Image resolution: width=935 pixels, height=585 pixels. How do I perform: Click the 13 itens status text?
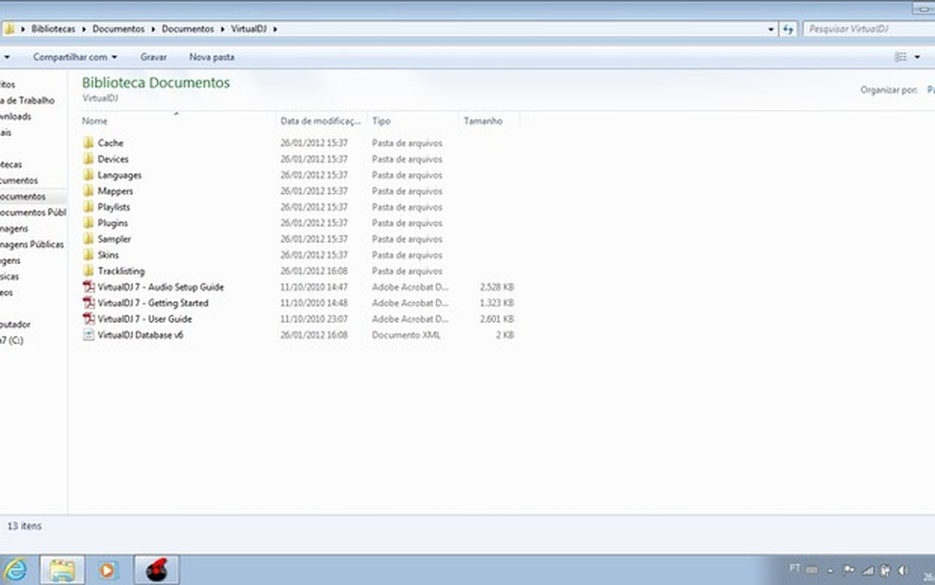25,525
